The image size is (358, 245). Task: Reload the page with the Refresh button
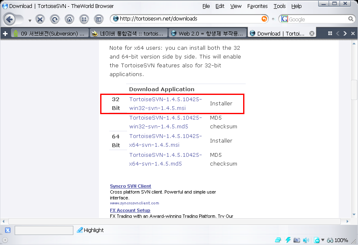point(55,19)
